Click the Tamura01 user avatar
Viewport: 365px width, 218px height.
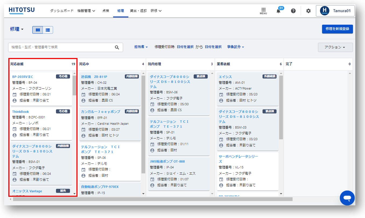[325, 11]
